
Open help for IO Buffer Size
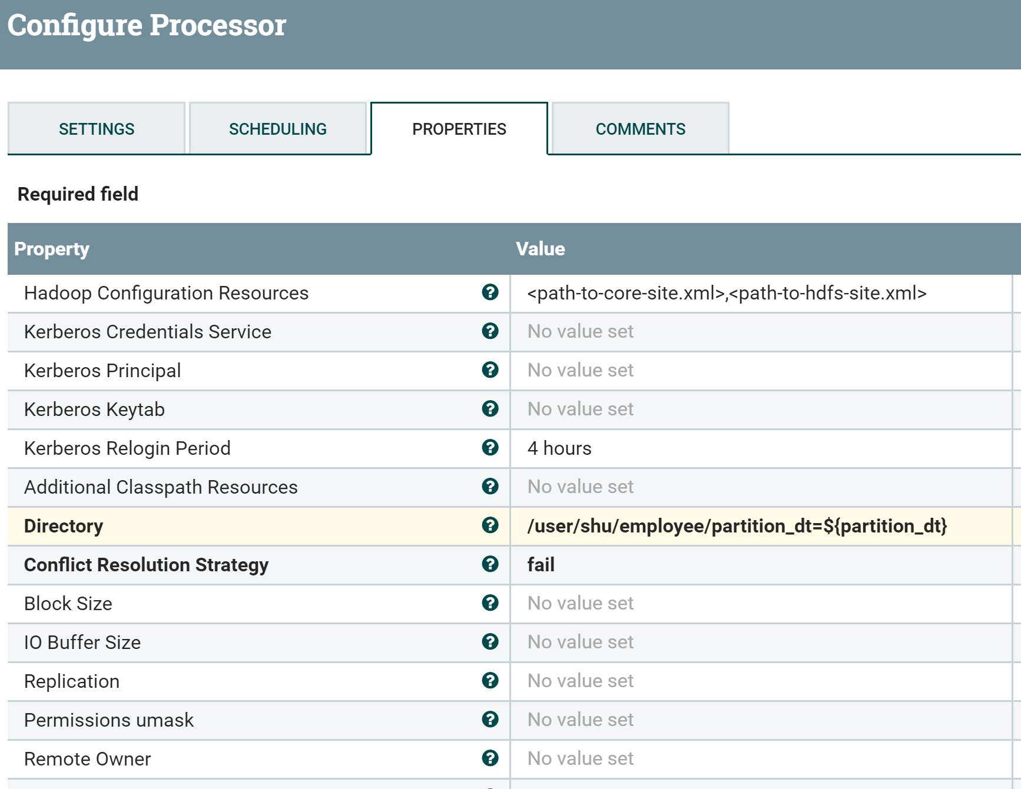click(x=490, y=642)
